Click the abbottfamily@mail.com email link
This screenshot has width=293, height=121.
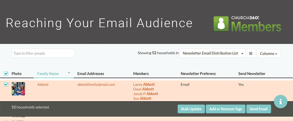tap(96, 85)
